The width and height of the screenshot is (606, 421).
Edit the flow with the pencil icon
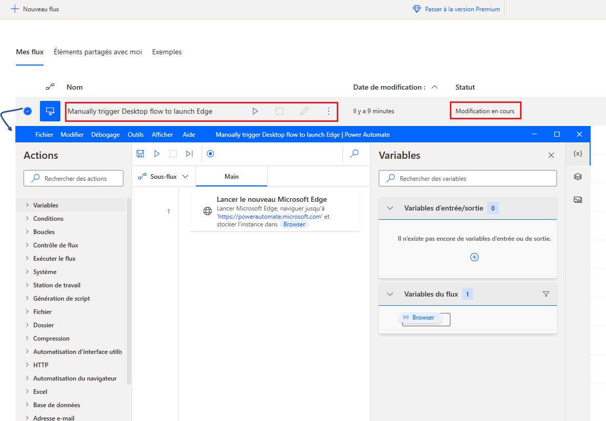(304, 111)
